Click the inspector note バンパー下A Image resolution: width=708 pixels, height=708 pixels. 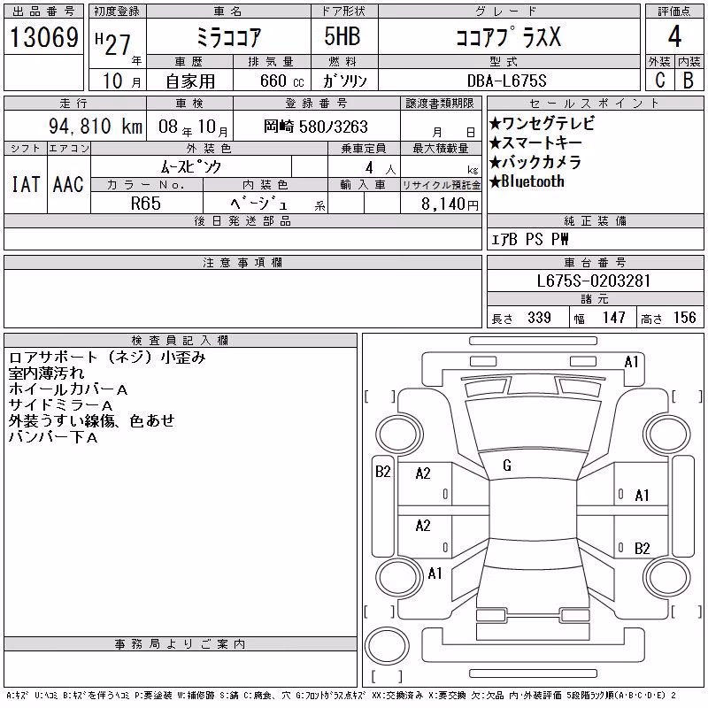[x=53, y=436]
